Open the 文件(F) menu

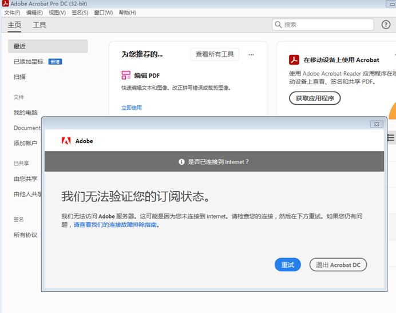(x=12, y=13)
